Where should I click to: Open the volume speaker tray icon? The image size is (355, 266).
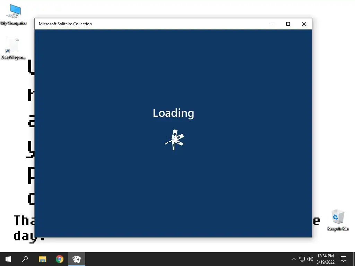[x=310, y=259]
